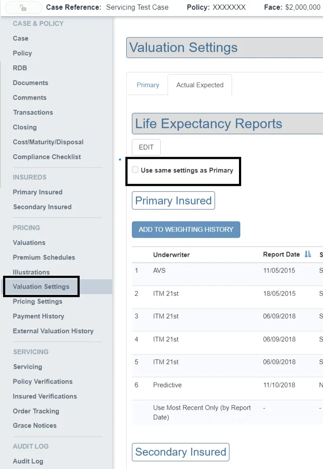
Task: Select the Predictive underwriter row
Action: click(x=167, y=385)
